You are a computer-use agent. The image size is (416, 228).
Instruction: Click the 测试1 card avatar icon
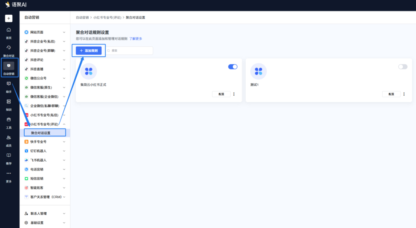[x=258, y=71]
